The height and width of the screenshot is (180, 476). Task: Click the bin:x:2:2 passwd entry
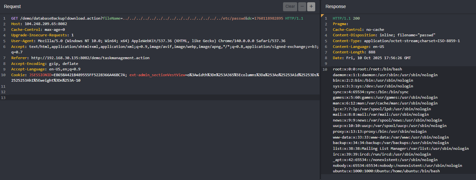[x=373, y=80]
